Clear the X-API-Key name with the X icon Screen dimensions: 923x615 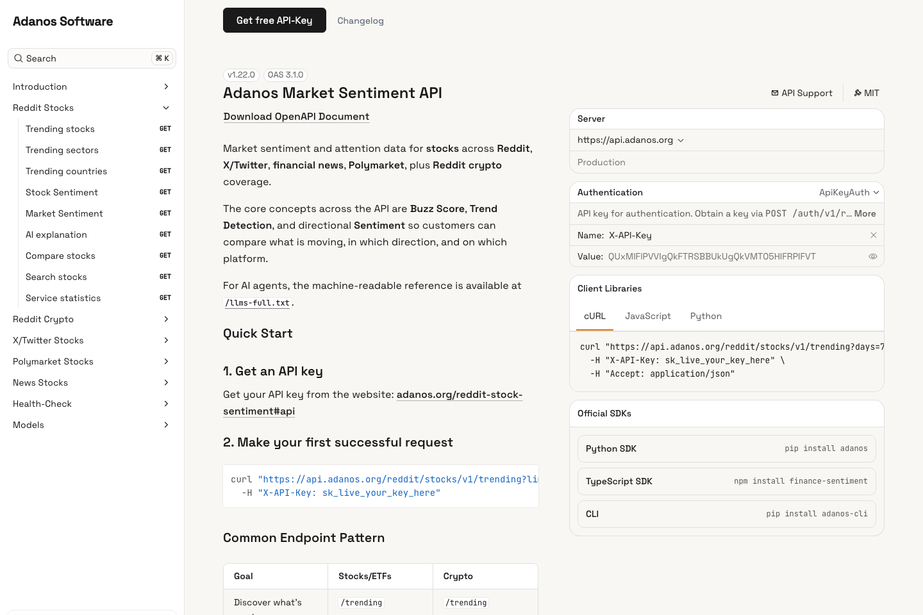click(874, 235)
